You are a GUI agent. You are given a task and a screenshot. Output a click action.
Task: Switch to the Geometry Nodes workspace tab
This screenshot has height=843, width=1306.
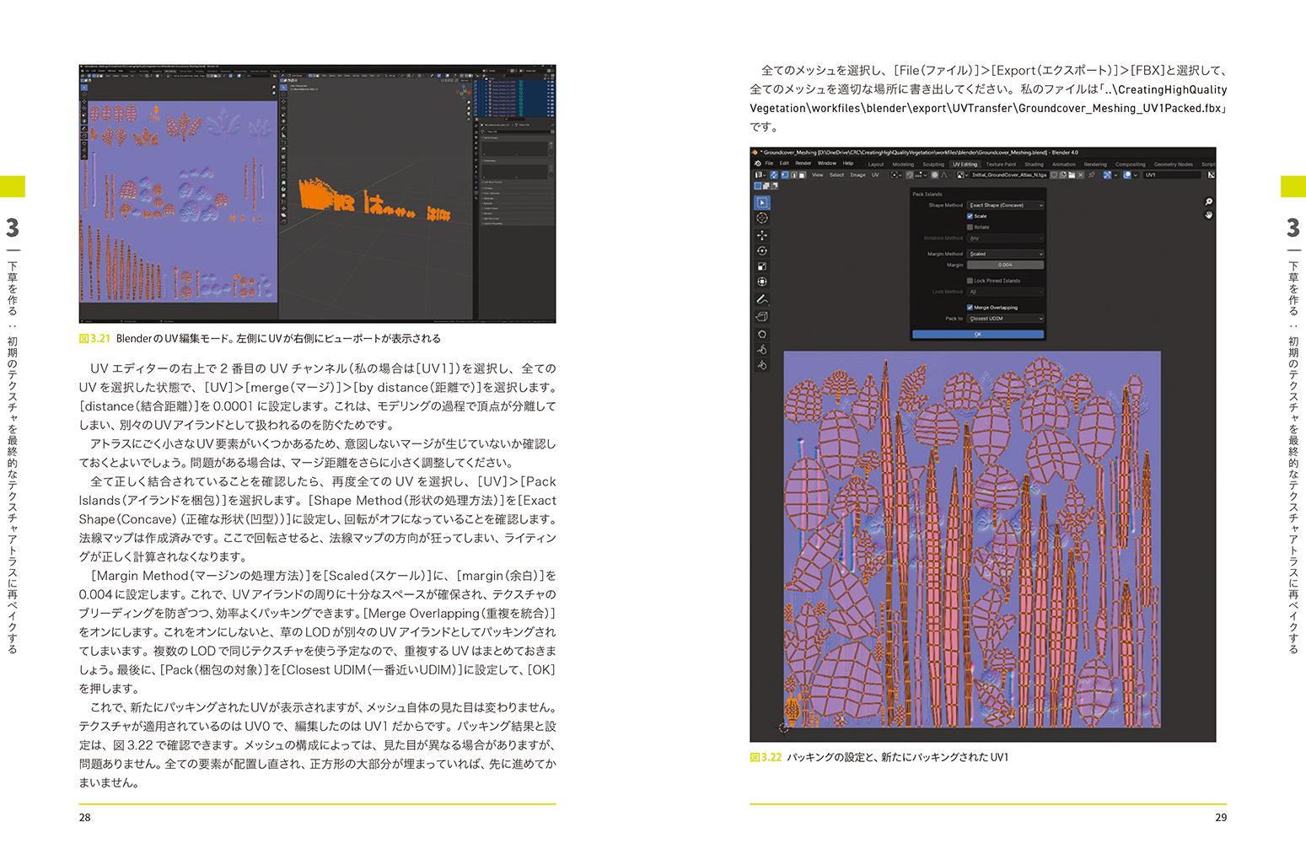[x=1174, y=164]
